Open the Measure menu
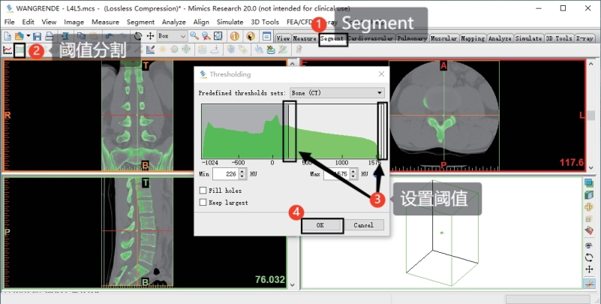The image size is (601, 304). [x=105, y=23]
